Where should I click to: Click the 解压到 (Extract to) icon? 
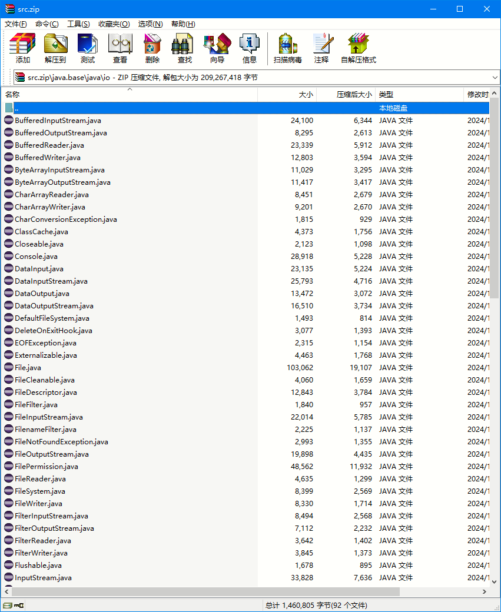click(x=55, y=48)
